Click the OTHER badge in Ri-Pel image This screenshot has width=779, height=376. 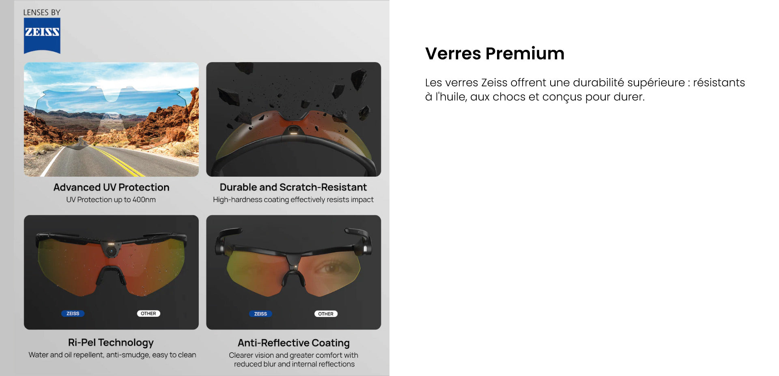coord(148,314)
